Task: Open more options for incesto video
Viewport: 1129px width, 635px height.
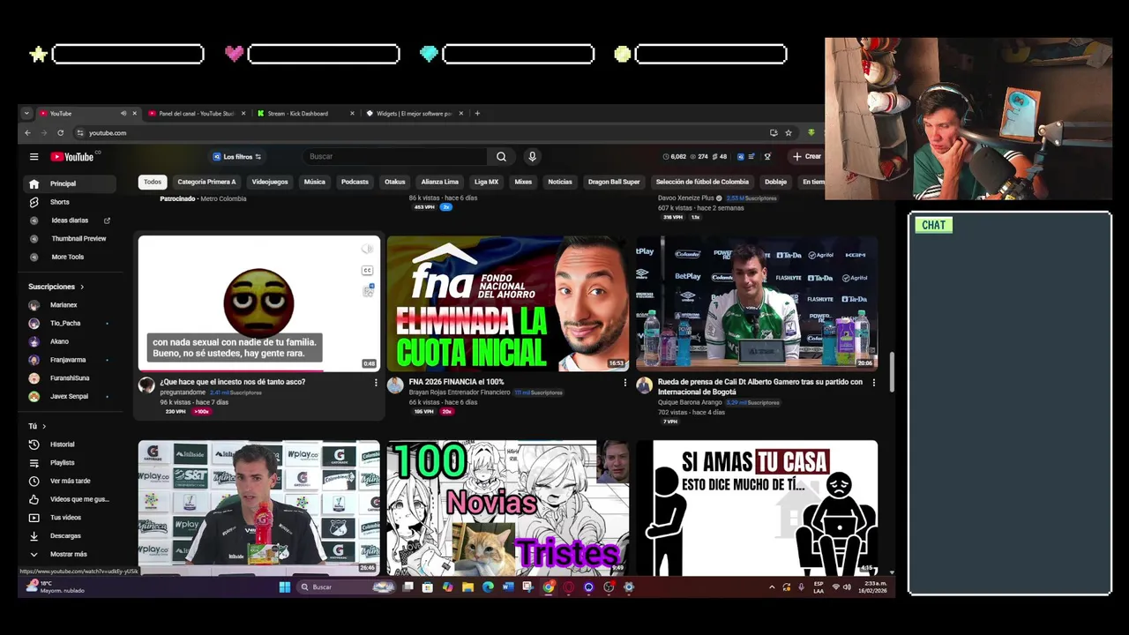Action: tap(376, 383)
